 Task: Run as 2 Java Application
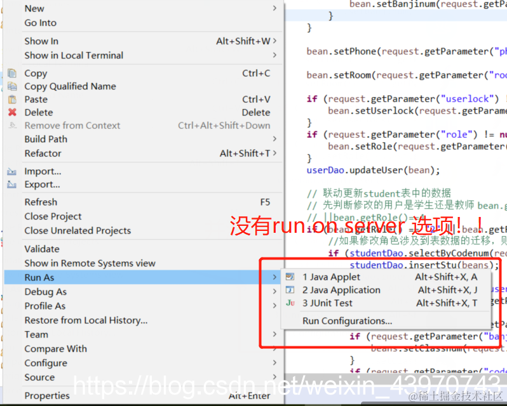[386, 290]
